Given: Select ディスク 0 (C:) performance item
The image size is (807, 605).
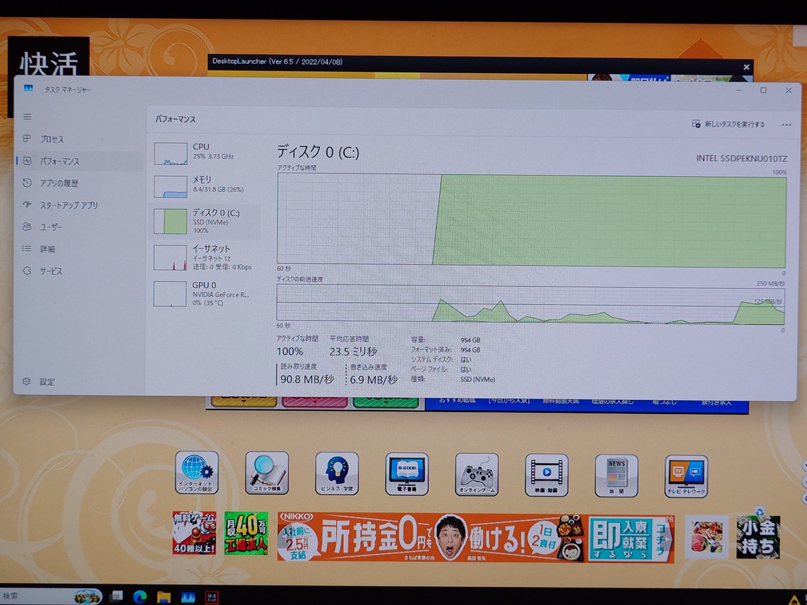Looking at the screenshot, I should pyautogui.click(x=204, y=221).
